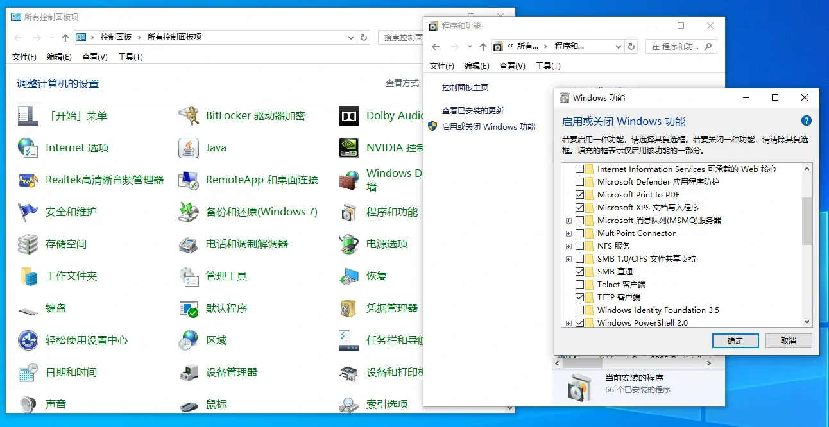Open the Java coffee cup icon
Screen dimensions: 829x427
click(189, 148)
